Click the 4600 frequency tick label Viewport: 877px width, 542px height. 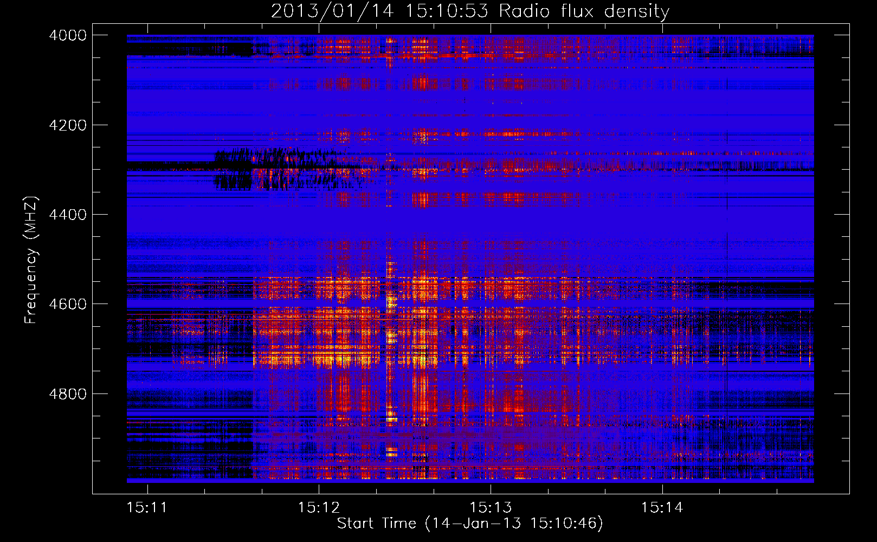coord(68,304)
